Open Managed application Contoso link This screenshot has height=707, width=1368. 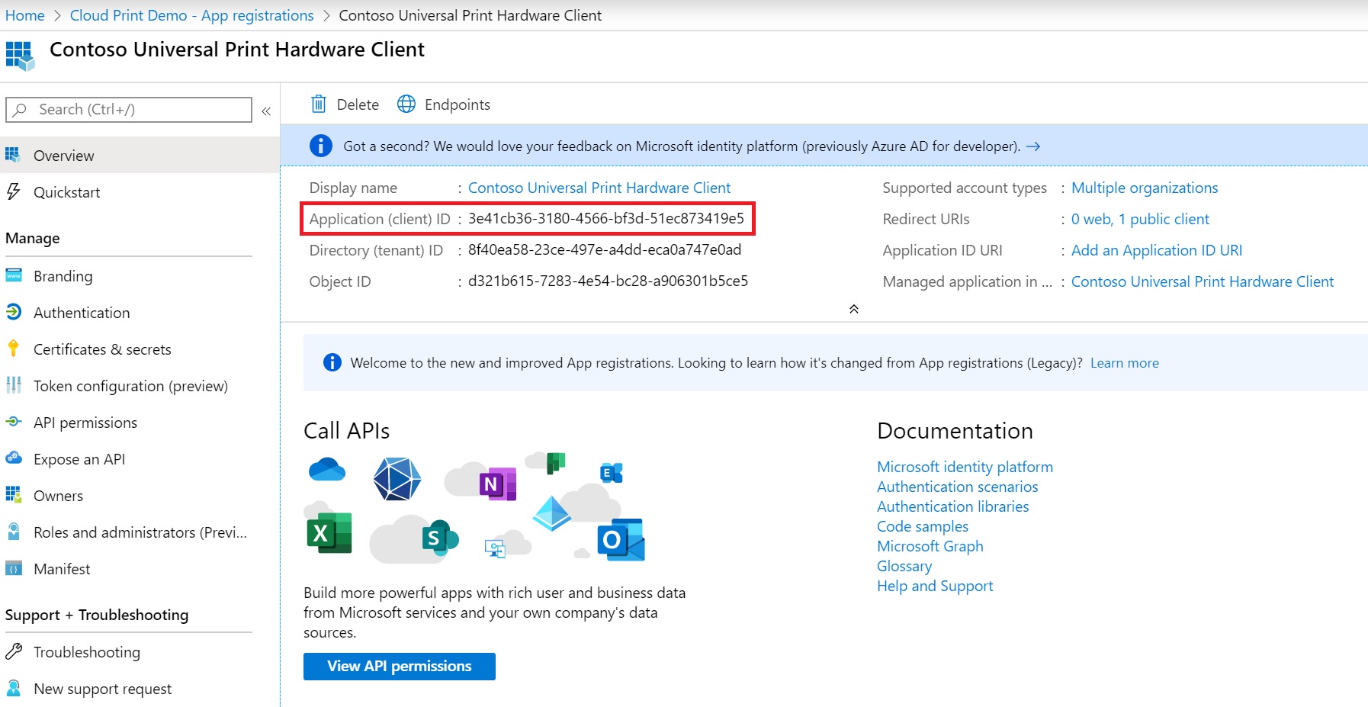1203,281
